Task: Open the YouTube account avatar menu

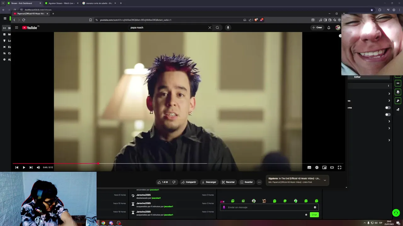Action: (338, 28)
